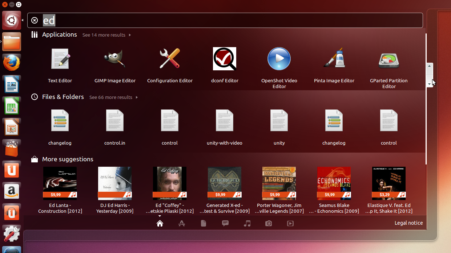Switch to the Videos lens
Screen dimensions: 451x253
click(x=290, y=223)
